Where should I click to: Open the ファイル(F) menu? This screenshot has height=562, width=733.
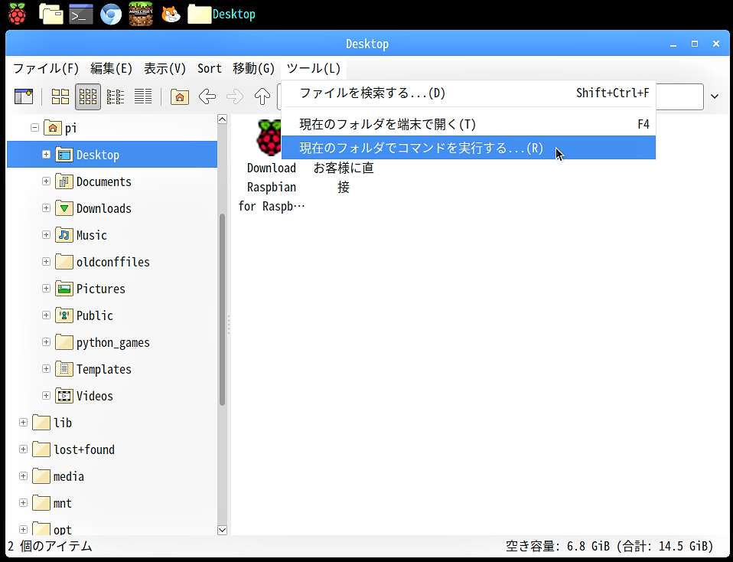coord(46,68)
